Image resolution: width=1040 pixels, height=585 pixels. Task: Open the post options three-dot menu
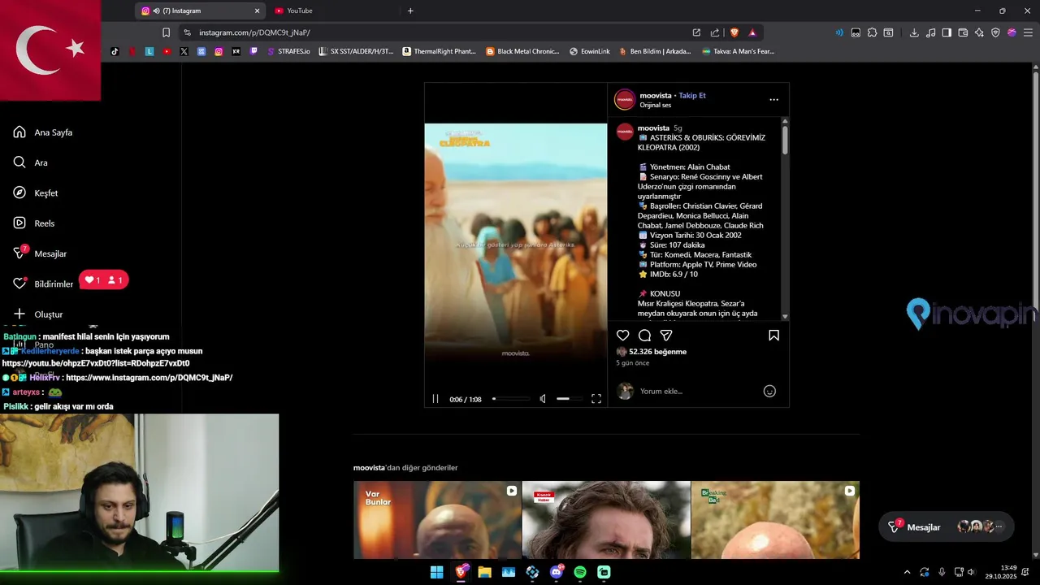tap(773, 100)
